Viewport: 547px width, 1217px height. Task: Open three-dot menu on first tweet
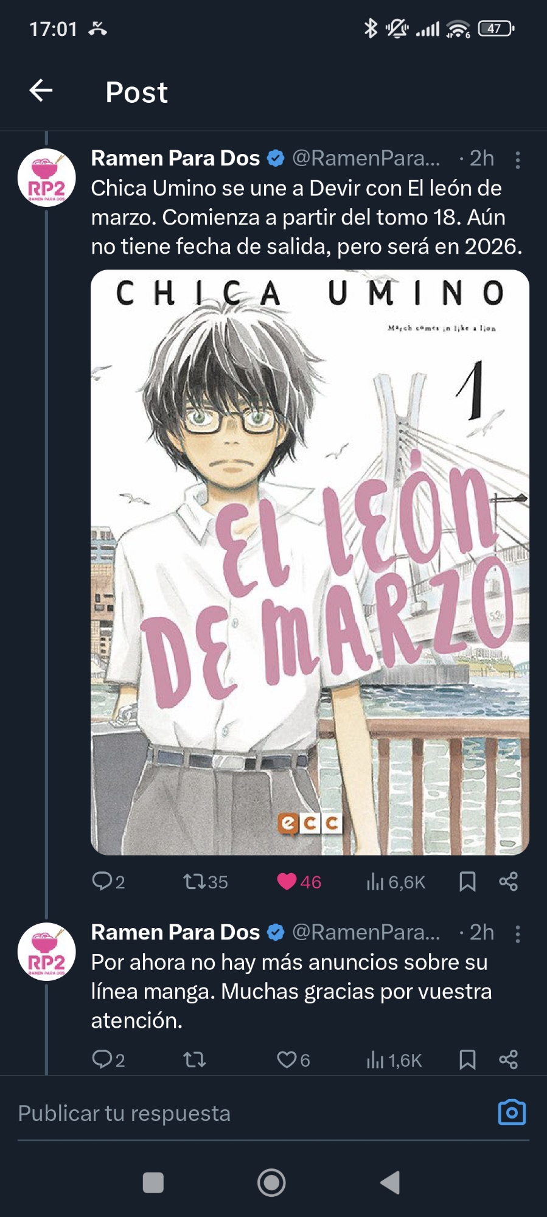click(518, 160)
